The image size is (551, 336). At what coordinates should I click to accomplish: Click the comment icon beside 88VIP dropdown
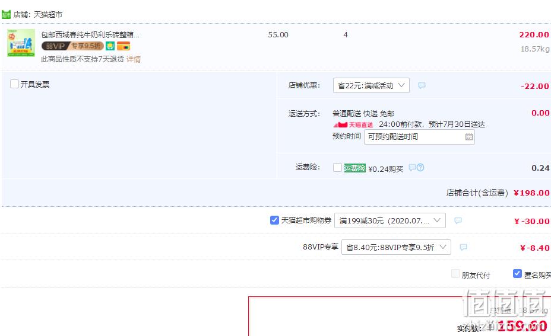[464, 247]
